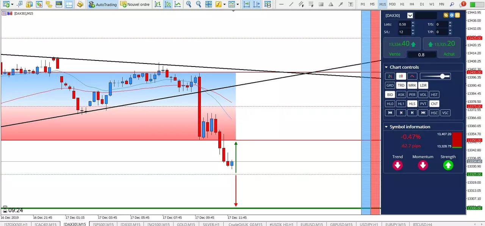Toggle the CNT chart control
This screenshot has height=226, width=485.
[x=434, y=104]
